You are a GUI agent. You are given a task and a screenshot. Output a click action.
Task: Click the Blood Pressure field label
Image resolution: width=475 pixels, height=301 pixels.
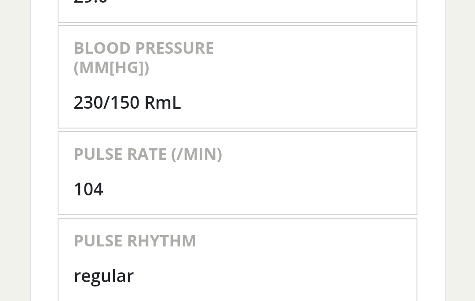(143, 48)
